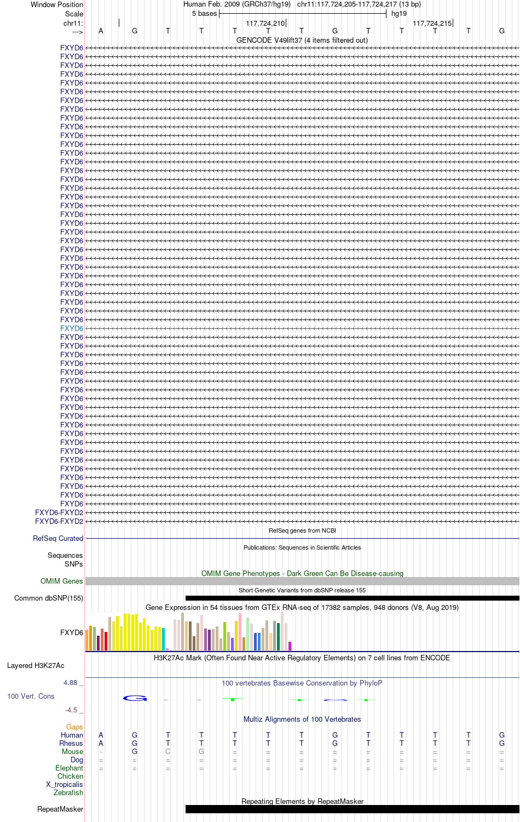Select the Human alignment row label
The height and width of the screenshot is (822, 520).
(72, 735)
